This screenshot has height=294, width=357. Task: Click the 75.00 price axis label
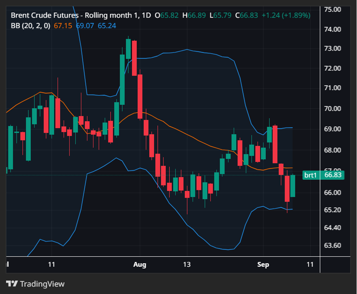[332, 9]
